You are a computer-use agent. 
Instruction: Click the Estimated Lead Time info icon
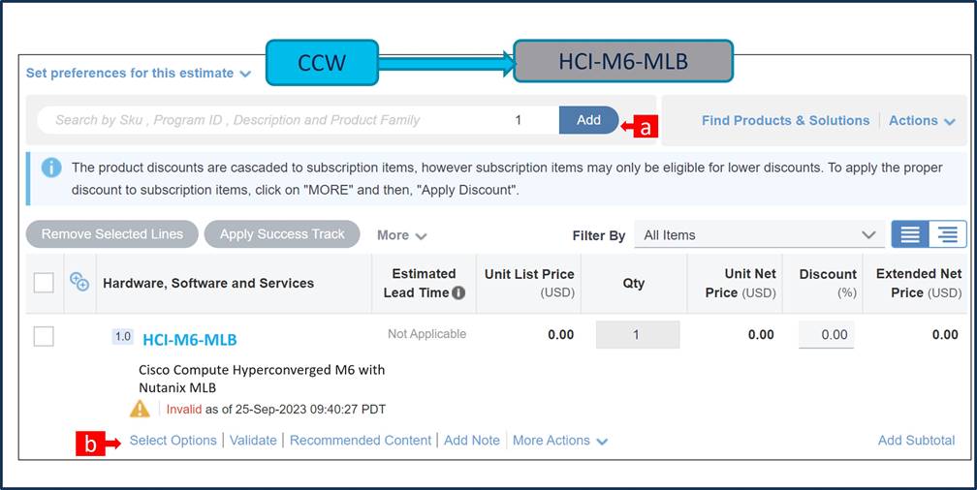point(458,292)
